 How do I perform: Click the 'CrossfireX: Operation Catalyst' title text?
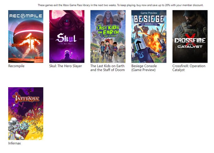189,68
